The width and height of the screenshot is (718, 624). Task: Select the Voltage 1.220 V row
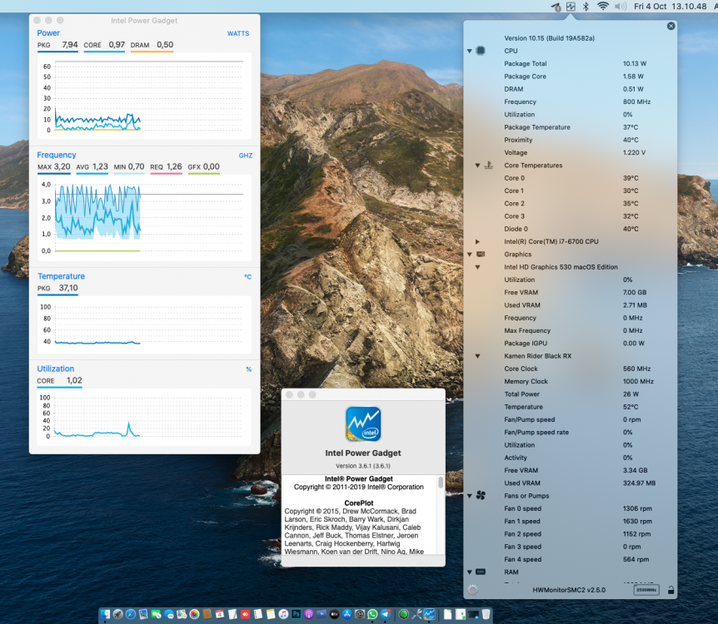(x=570, y=153)
